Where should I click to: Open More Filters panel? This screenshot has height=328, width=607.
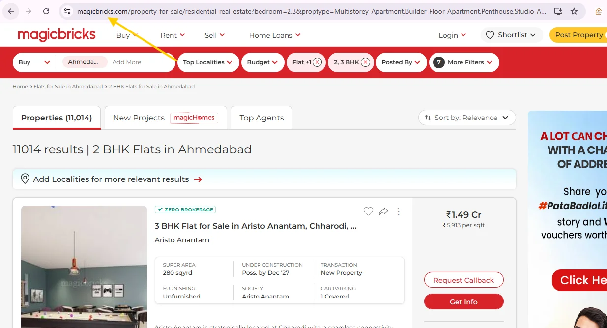[464, 62]
